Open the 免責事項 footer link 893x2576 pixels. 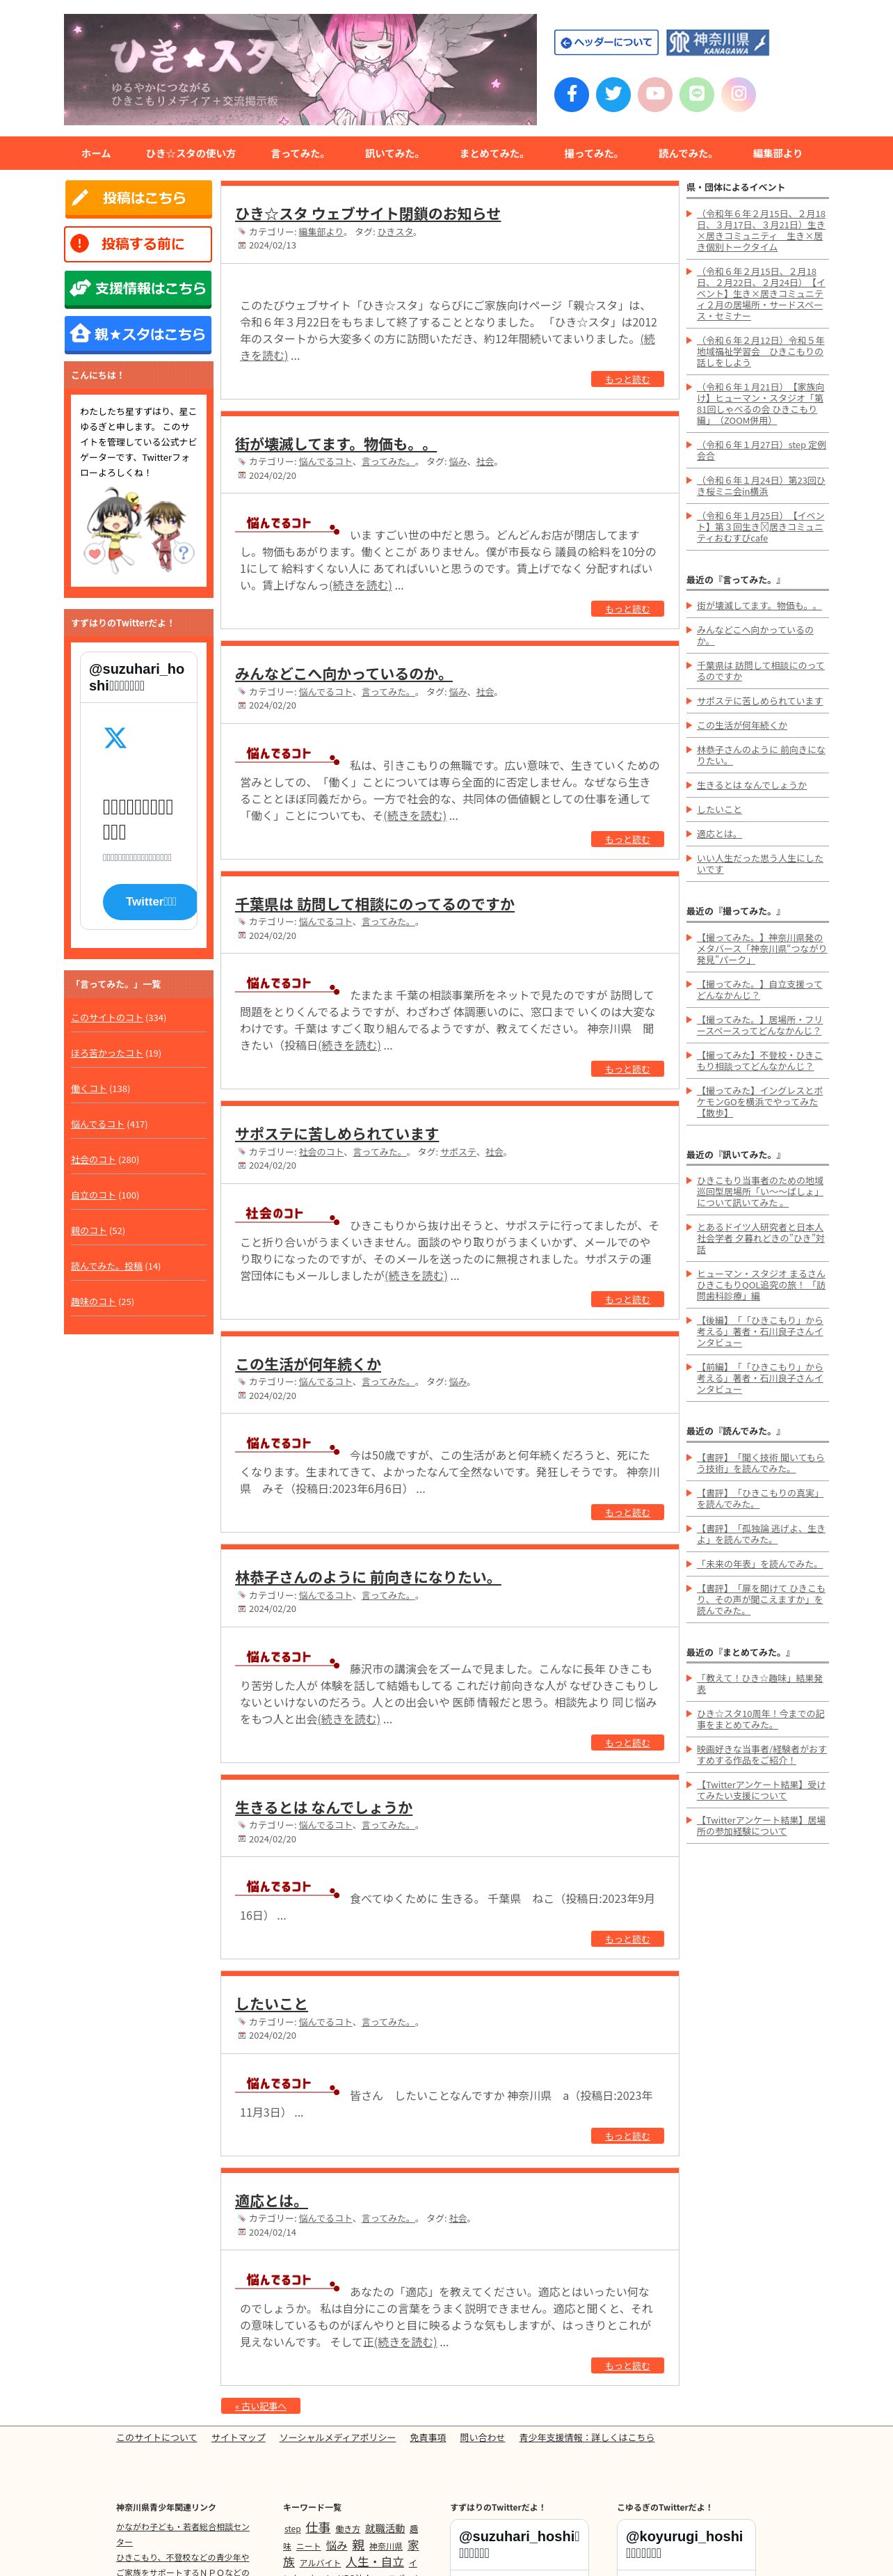pyautogui.click(x=428, y=2437)
